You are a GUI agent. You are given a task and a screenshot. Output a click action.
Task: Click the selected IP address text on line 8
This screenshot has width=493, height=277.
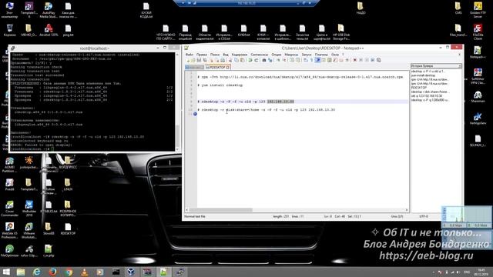pos(280,102)
